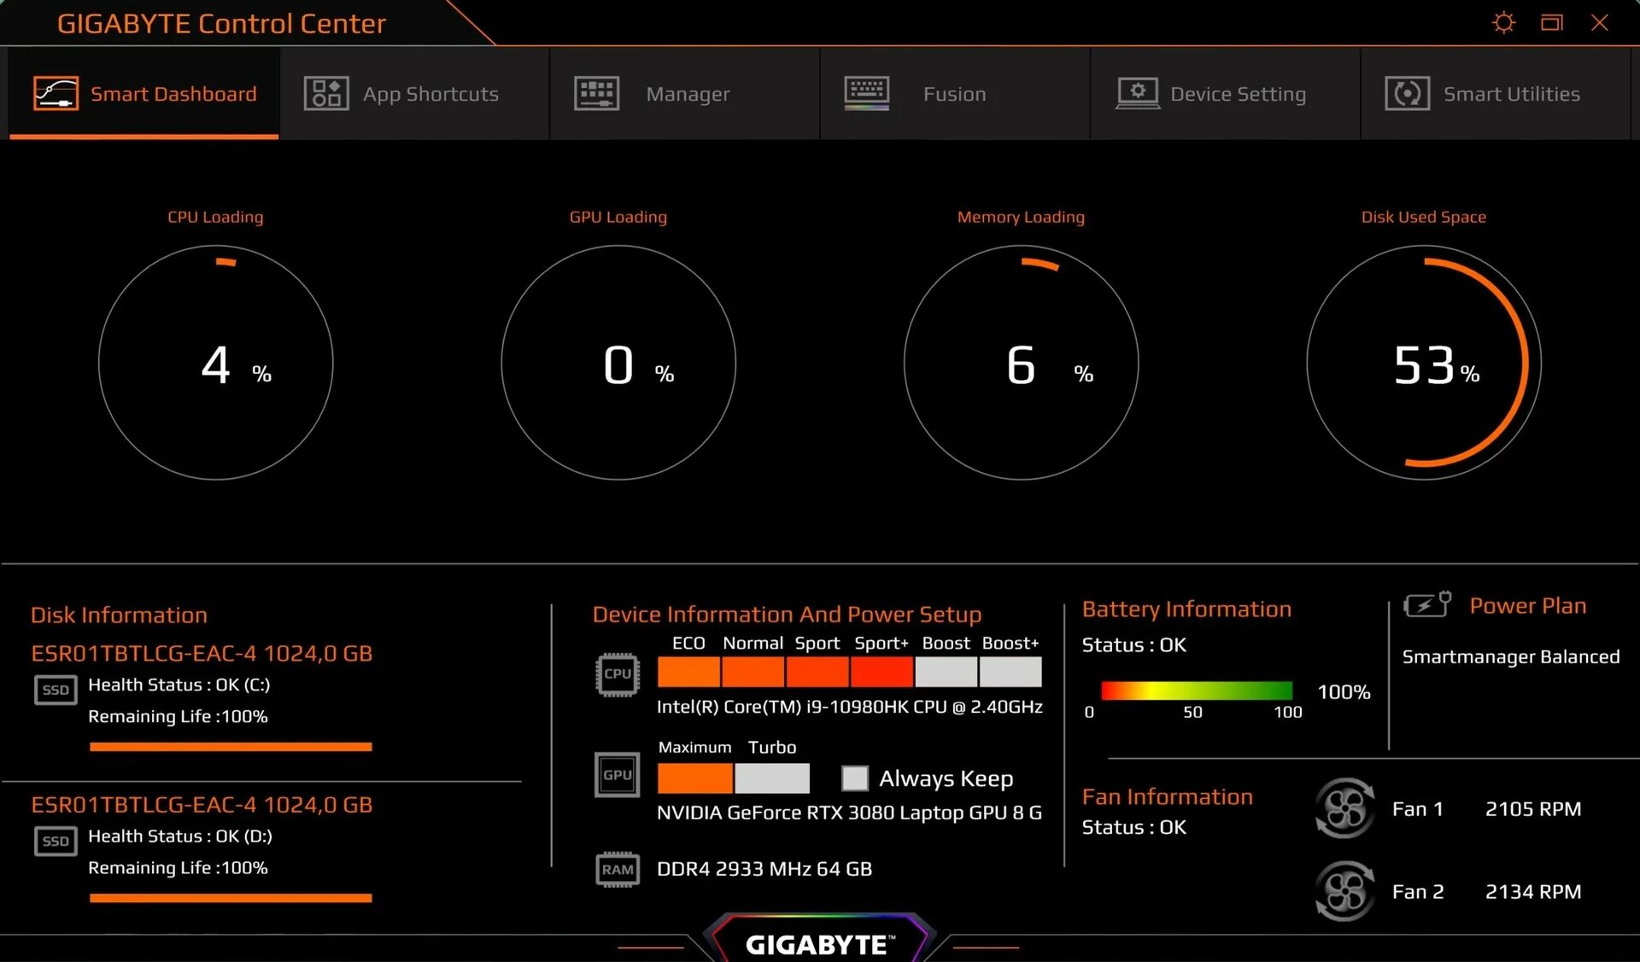Click the Power Plan battery plug icon

coord(1425,603)
